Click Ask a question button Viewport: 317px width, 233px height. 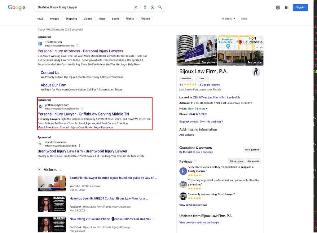click(252, 150)
